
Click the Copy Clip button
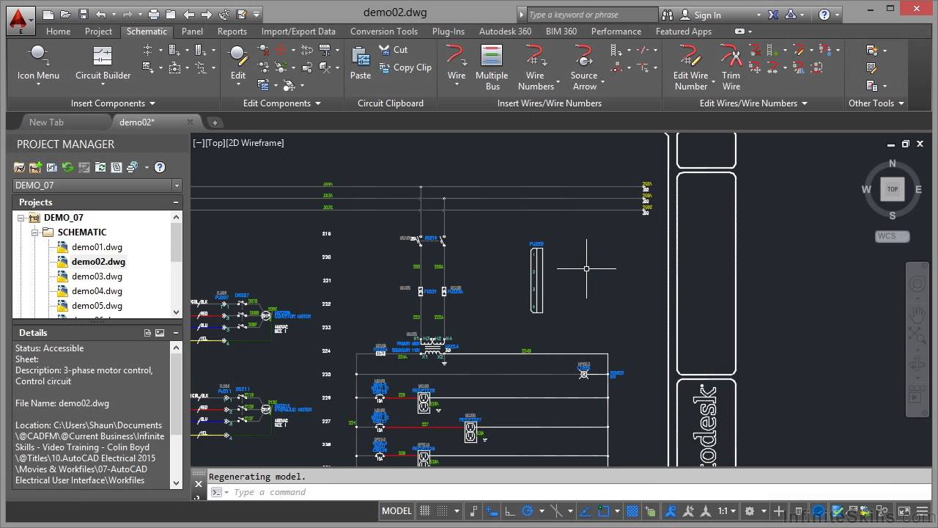[405, 67]
